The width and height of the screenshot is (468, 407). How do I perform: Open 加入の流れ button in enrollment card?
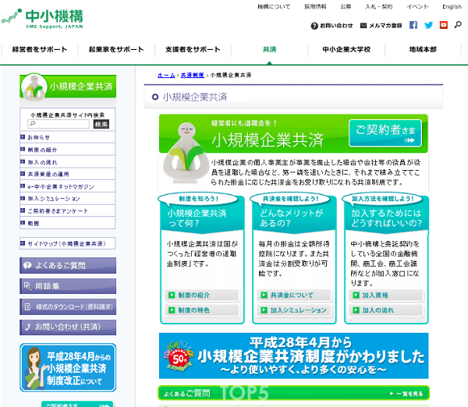click(x=386, y=310)
